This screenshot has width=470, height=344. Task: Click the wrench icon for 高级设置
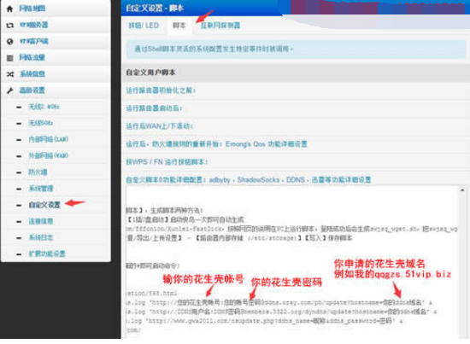click(10, 90)
